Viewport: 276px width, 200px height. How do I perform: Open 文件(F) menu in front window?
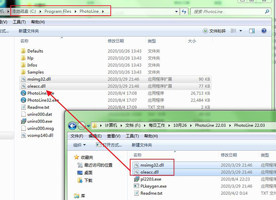77,136
